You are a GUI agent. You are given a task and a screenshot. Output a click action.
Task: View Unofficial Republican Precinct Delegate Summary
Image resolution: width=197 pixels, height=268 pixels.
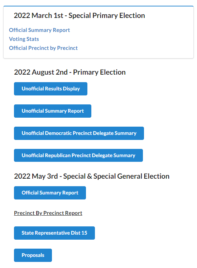point(78,155)
